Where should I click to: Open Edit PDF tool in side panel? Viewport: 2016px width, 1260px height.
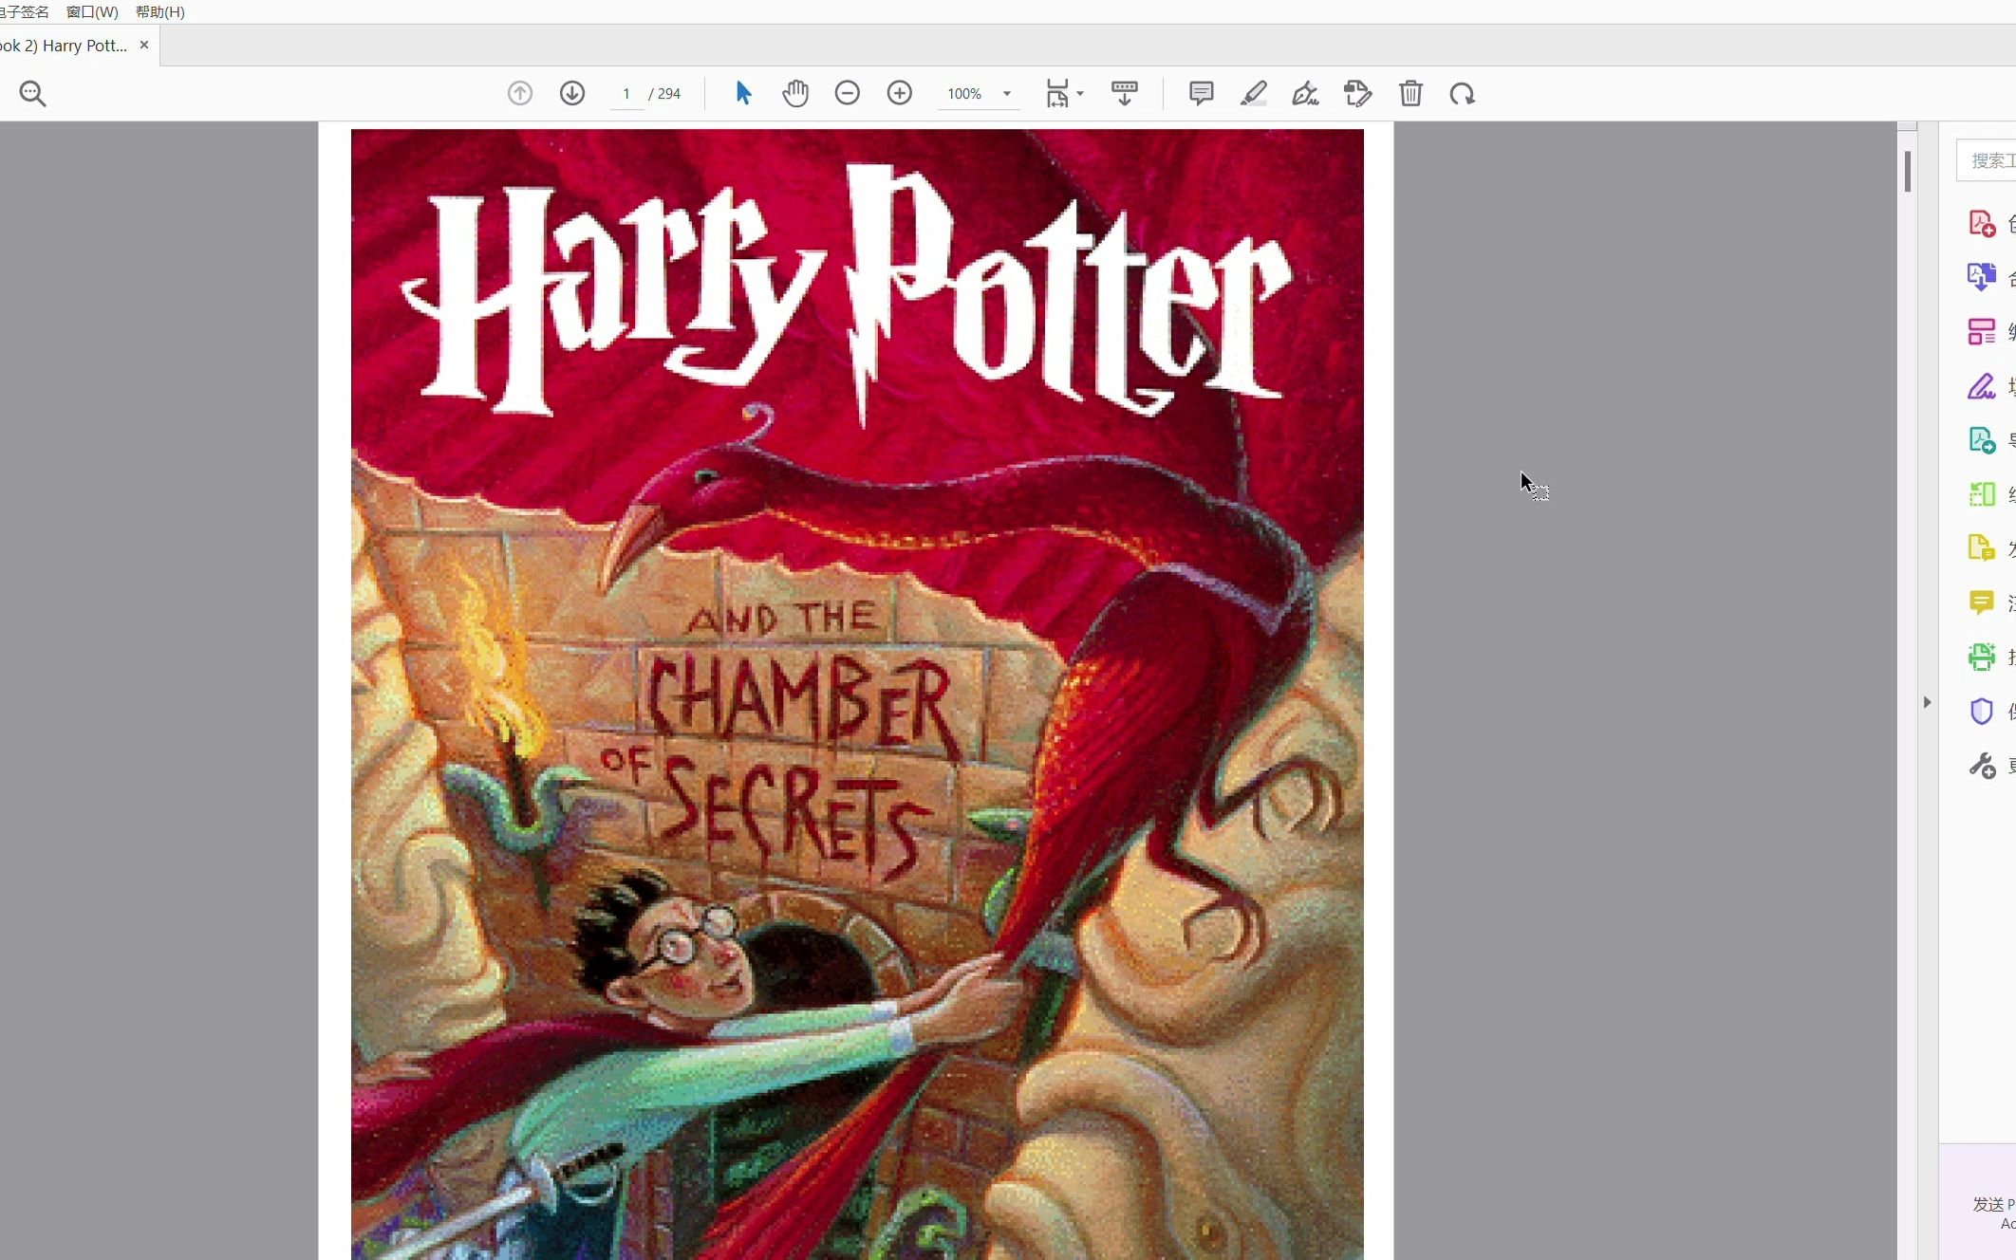coord(1982,331)
